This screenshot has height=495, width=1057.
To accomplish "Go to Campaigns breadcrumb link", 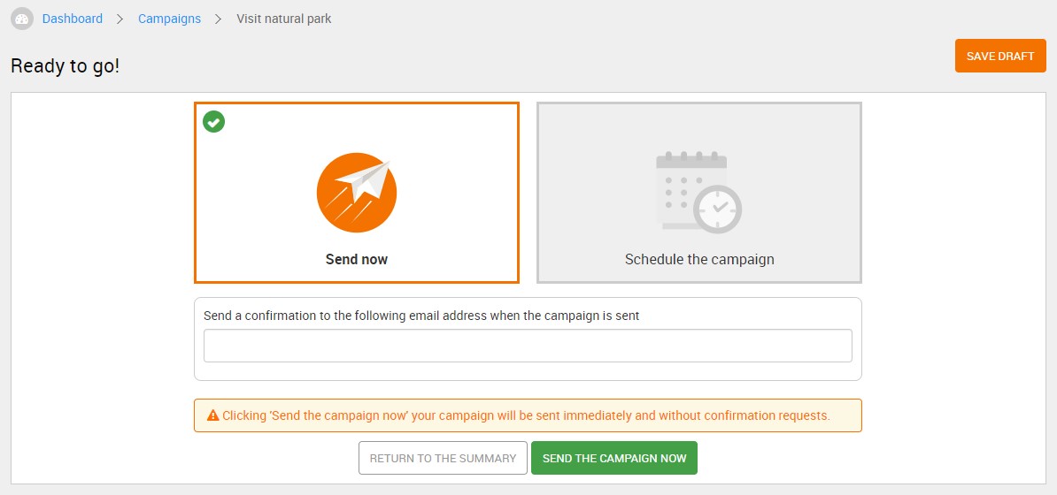I will pos(169,19).
